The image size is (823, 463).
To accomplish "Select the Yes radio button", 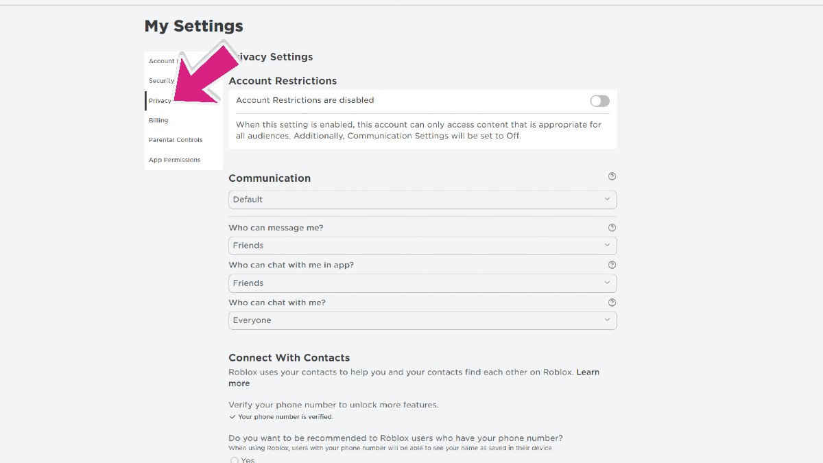I will pos(235,460).
